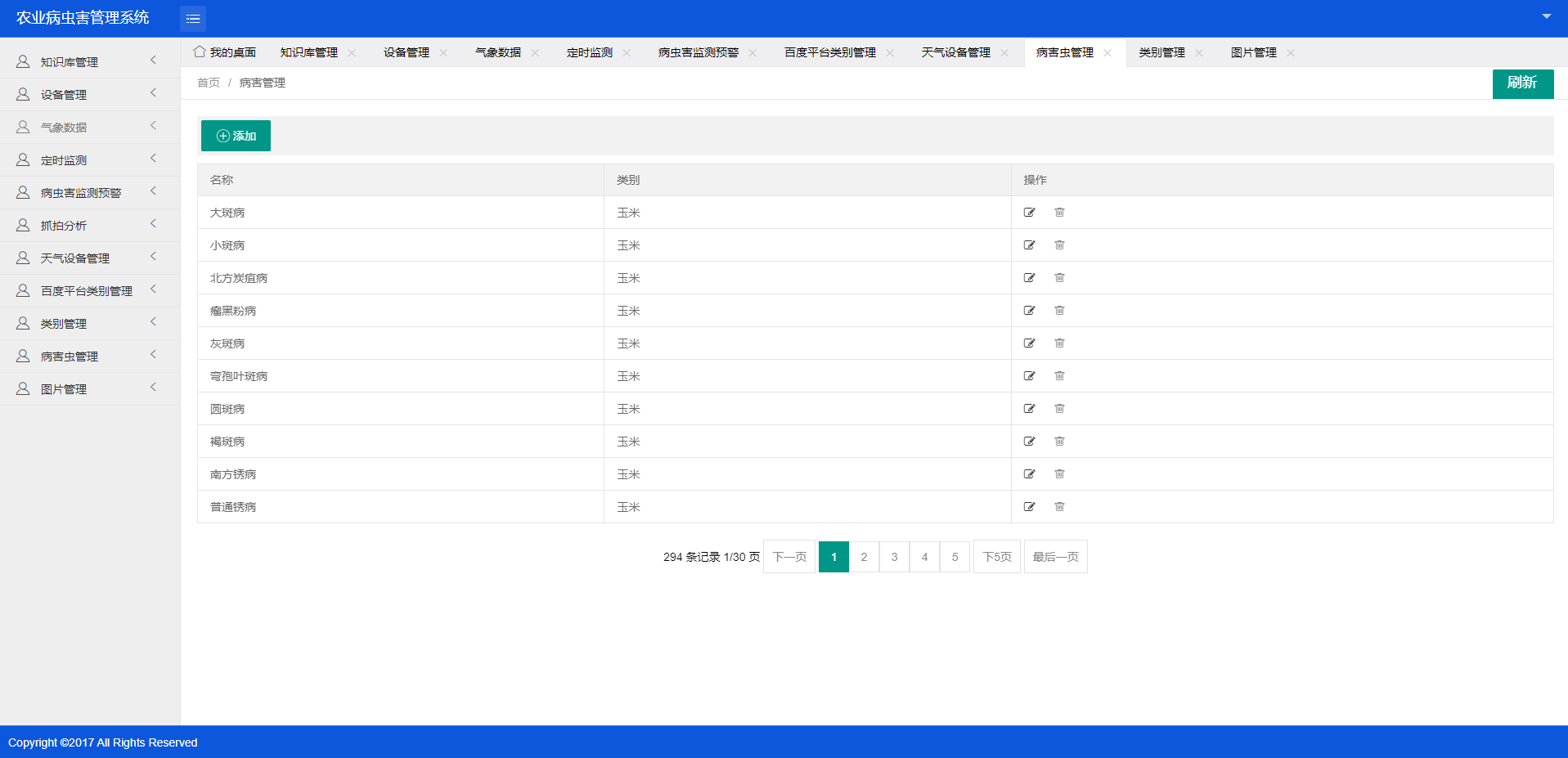The width and height of the screenshot is (1568, 758).
Task: Delete the 普通锈病 entry
Action: click(x=1059, y=507)
